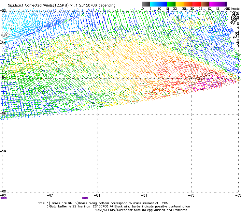Click the green 15-20 knots legend color
241x212 pixels.
(x=171, y=4)
